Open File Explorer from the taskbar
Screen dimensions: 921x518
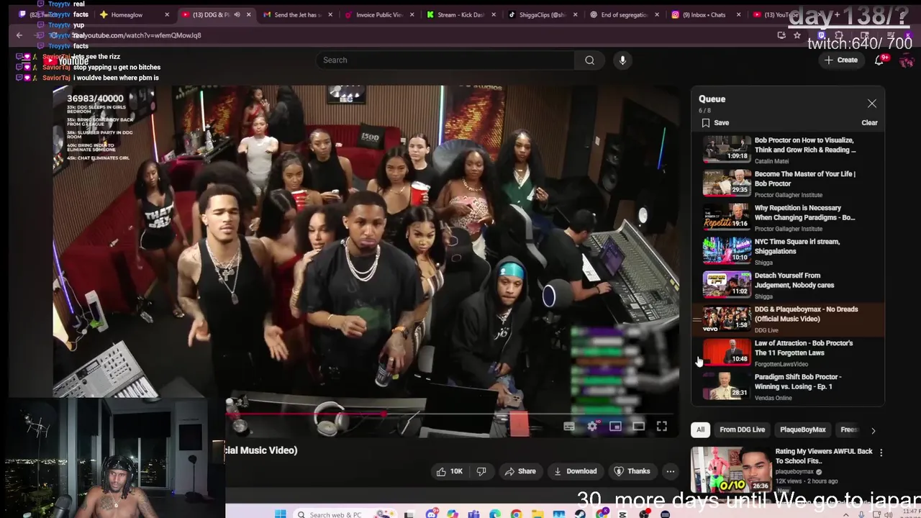pos(537,514)
